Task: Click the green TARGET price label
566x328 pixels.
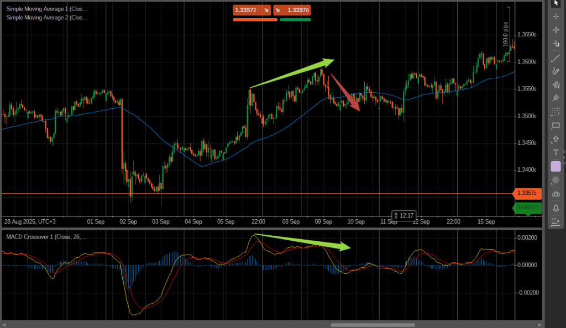Action: coord(527,208)
